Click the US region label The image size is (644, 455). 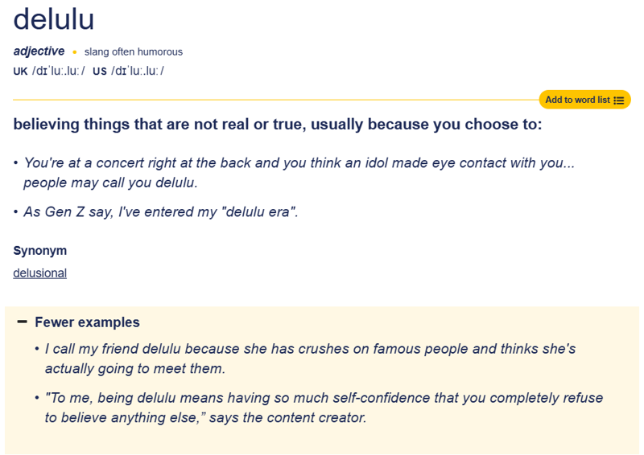(x=100, y=71)
